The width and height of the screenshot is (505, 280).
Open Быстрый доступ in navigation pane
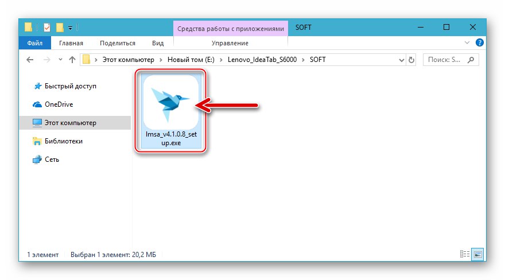pos(70,86)
